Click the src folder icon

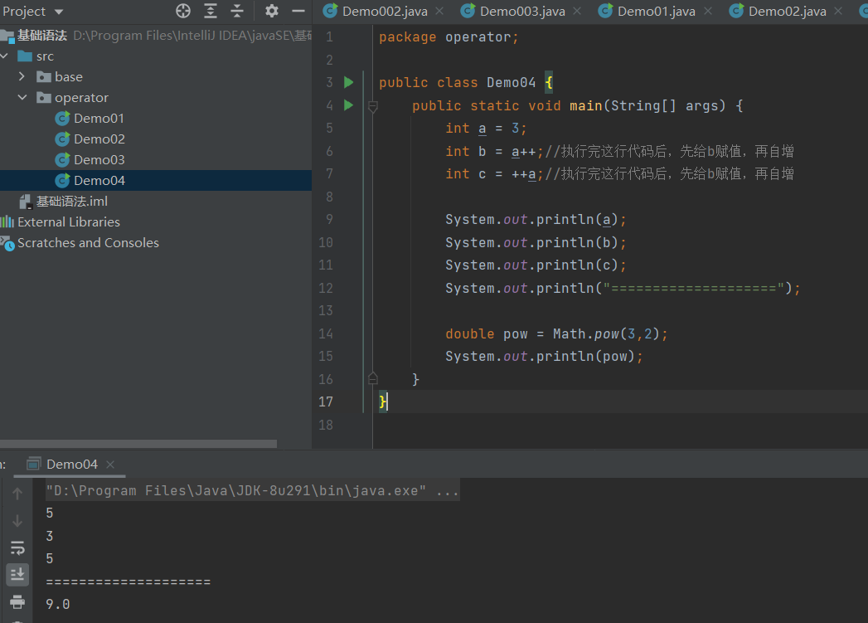[x=25, y=56]
